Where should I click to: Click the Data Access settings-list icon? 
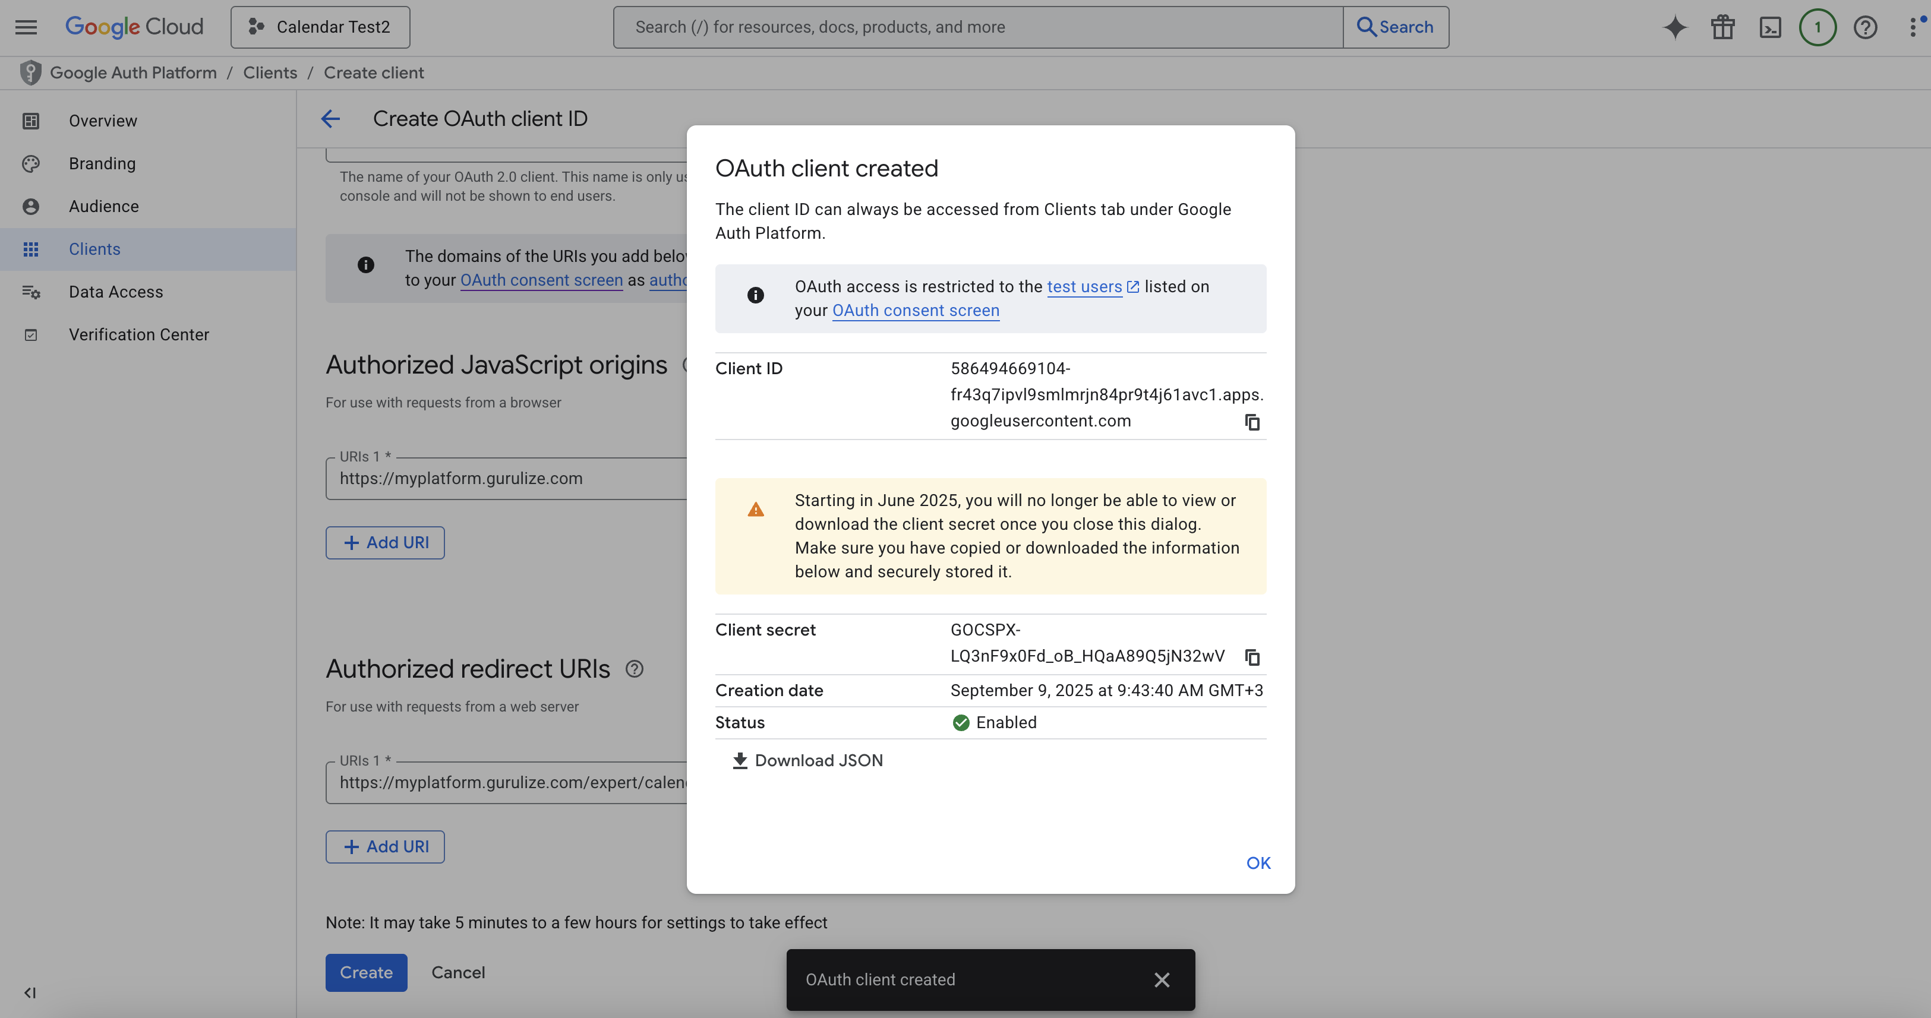[31, 292]
